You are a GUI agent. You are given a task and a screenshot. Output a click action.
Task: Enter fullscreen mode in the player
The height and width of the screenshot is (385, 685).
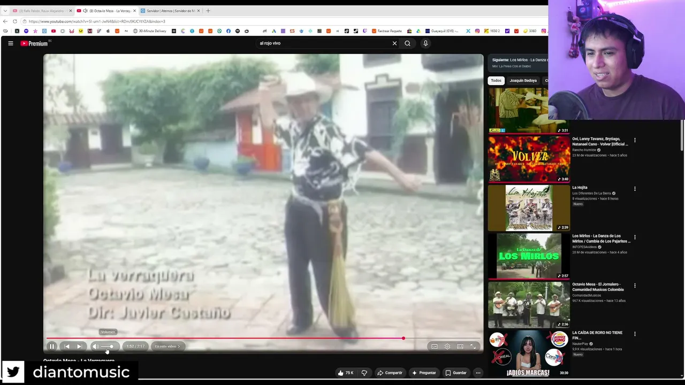473,346
